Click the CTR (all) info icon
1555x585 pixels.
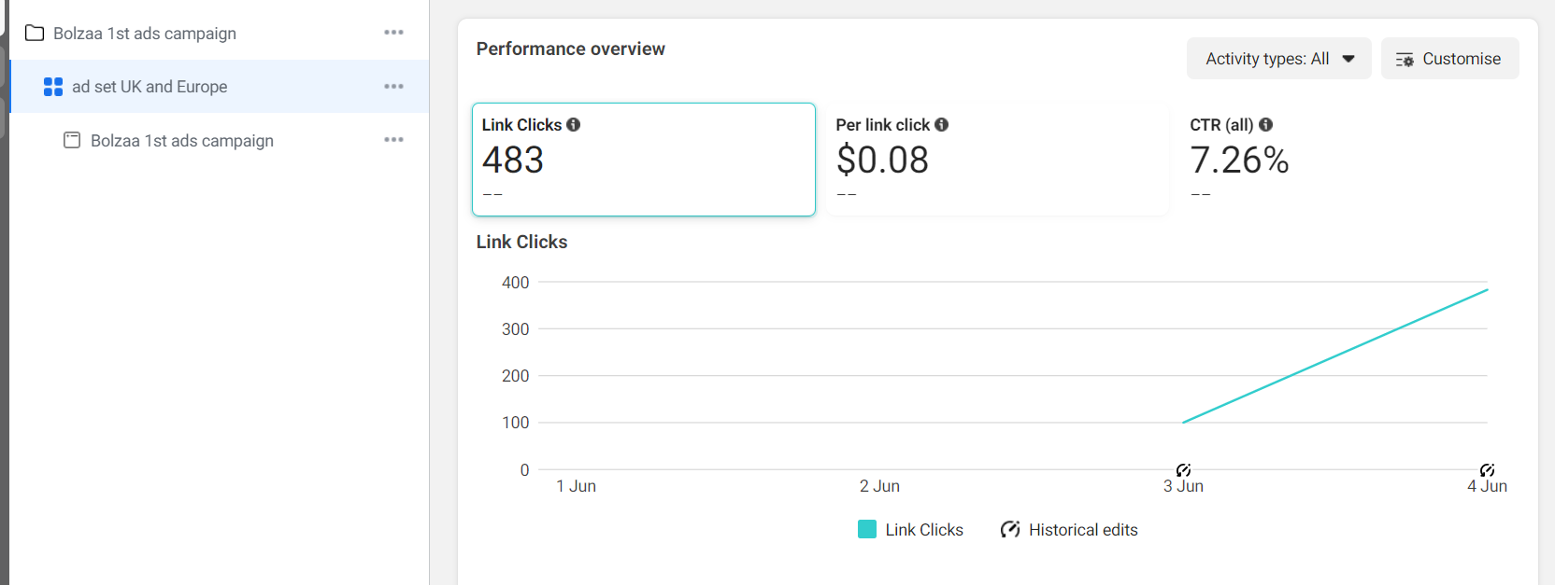(1266, 124)
